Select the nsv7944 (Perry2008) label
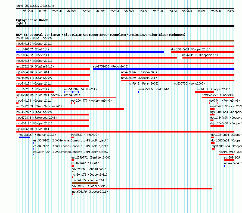 click(224, 101)
